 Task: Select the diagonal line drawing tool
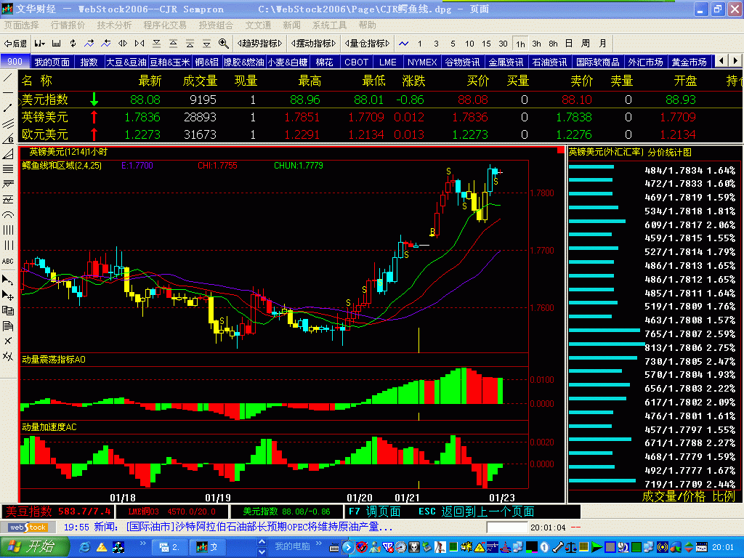coord(8,77)
